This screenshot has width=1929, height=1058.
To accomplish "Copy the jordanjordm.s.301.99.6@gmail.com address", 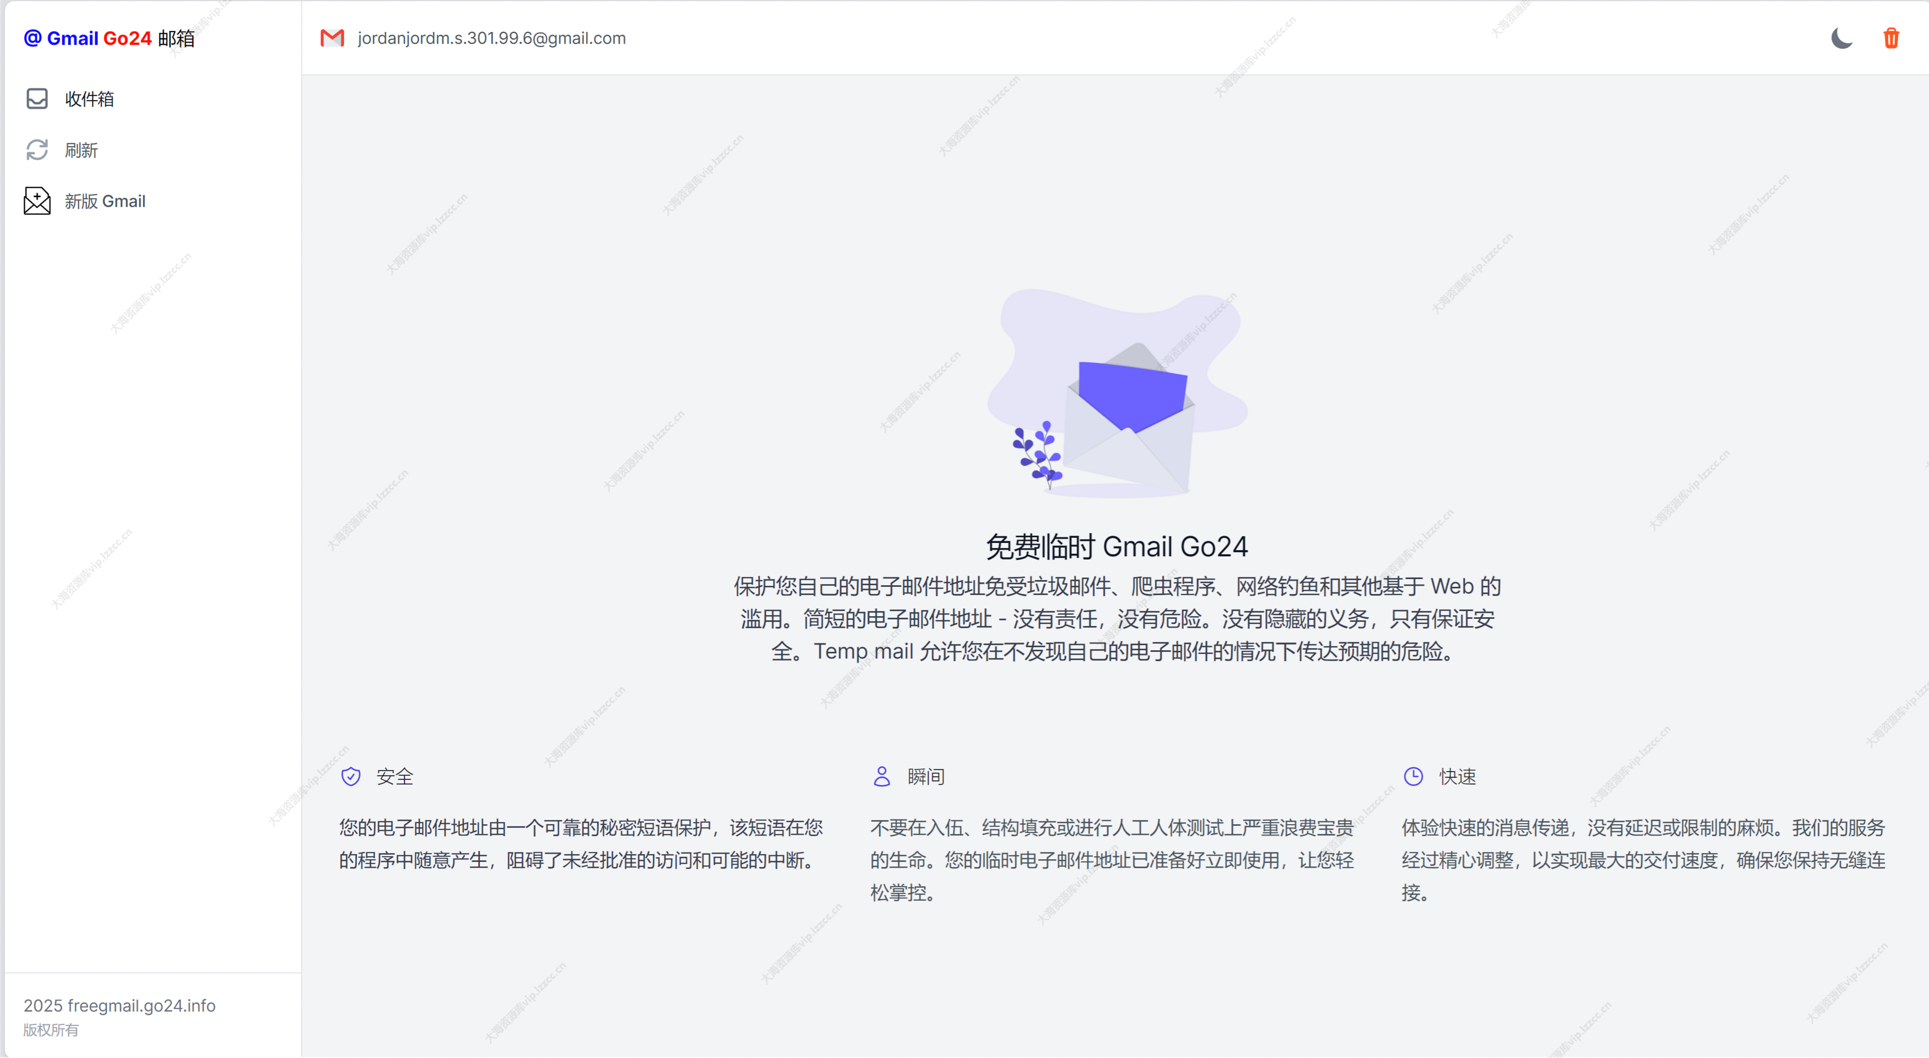I will pyautogui.click(x=492, y=38).
